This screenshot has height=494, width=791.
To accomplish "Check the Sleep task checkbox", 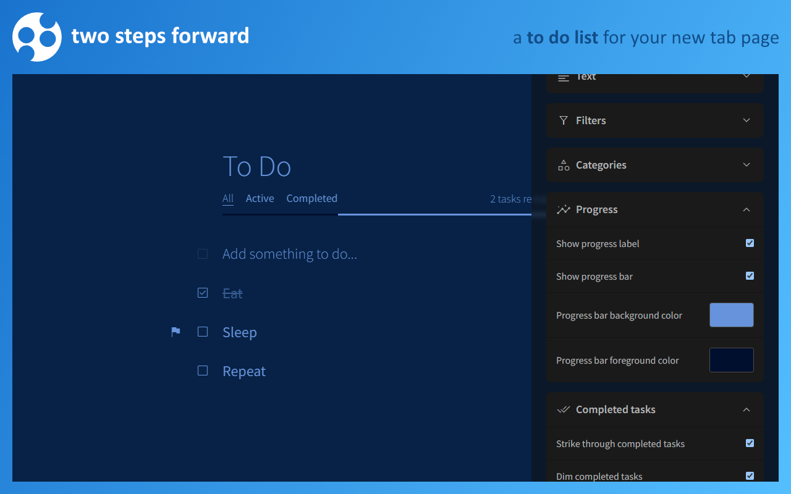I will 202,332.
